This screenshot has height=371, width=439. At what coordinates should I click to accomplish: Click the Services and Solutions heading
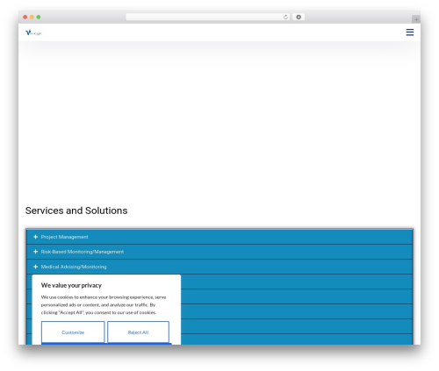[x=76, y=210]
